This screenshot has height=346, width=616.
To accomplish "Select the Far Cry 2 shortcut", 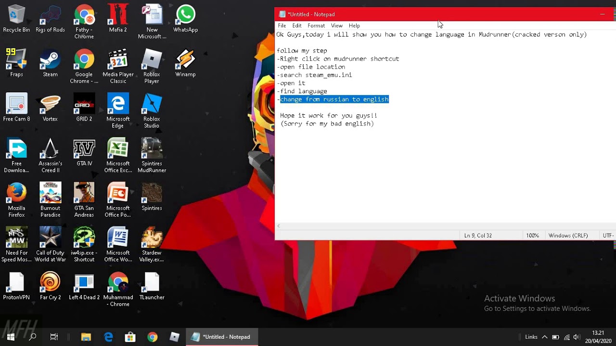I will click(x=50, y=286).
